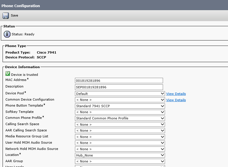The width and height of the screenshot is (228, 167).
Task: Open the Phone Button Template dropdown
Action: 120,106
